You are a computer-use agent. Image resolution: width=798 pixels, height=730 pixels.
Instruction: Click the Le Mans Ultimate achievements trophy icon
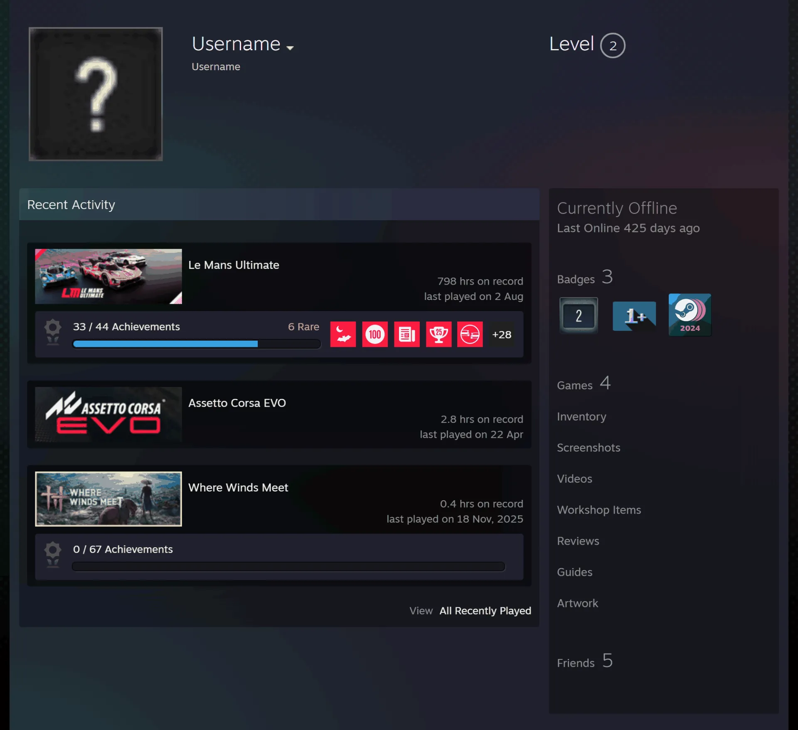click(x=53, y=332)
